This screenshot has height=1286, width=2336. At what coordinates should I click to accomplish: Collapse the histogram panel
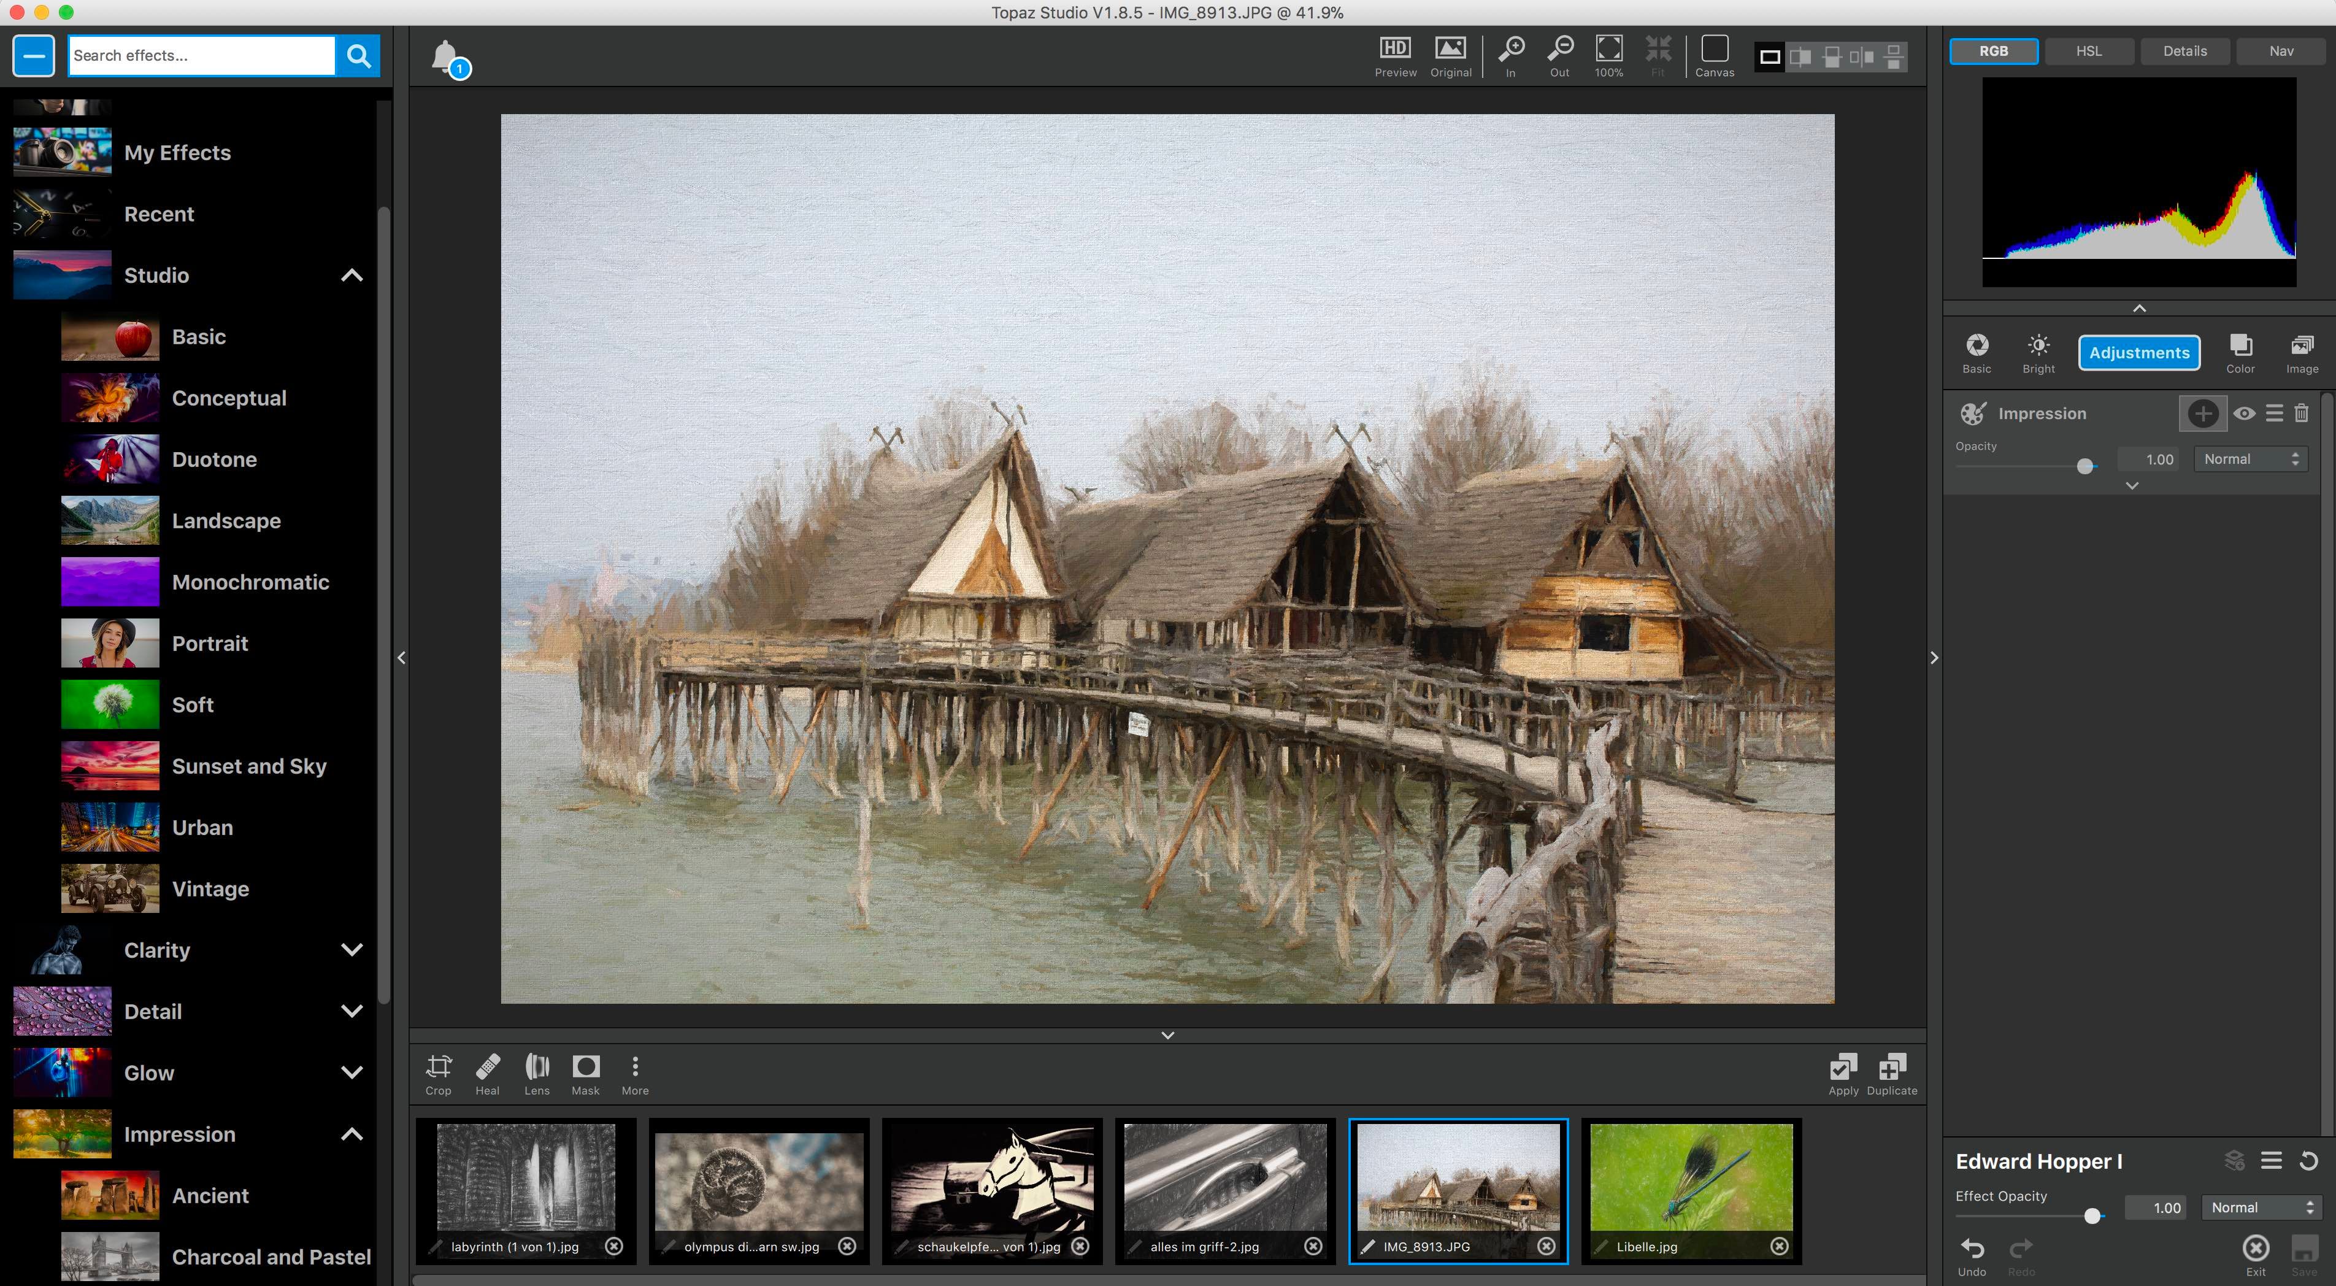click(x=2139, y=309)
